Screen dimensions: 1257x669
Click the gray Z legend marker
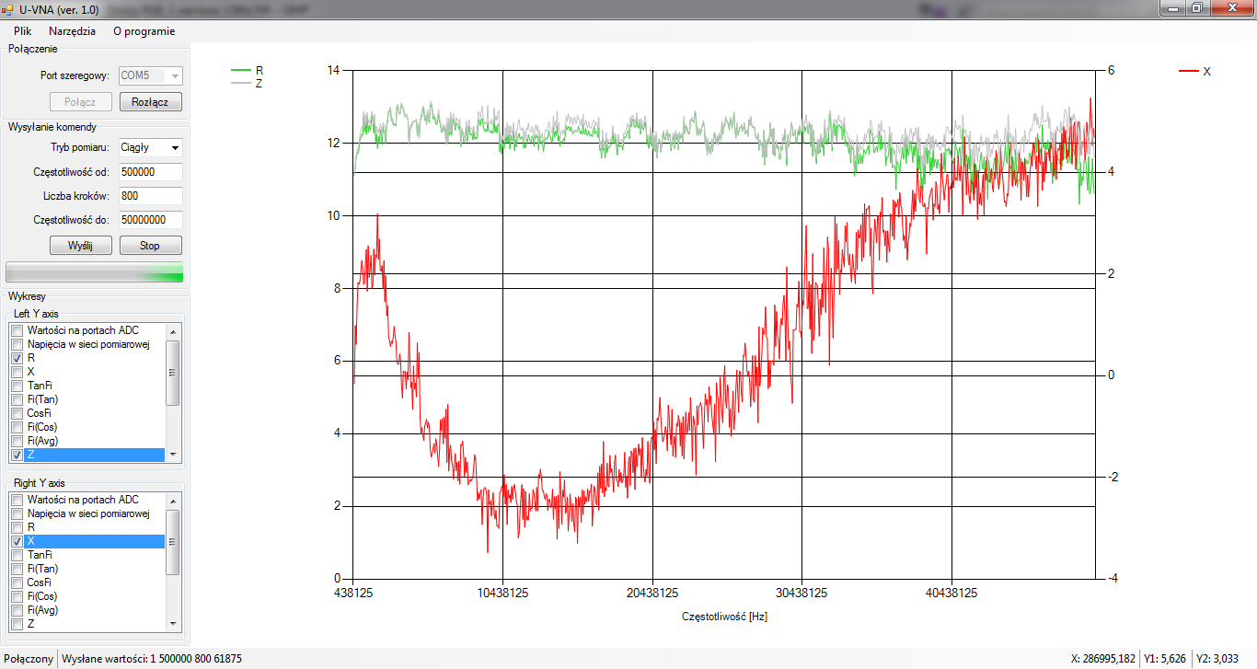[241, 83]
